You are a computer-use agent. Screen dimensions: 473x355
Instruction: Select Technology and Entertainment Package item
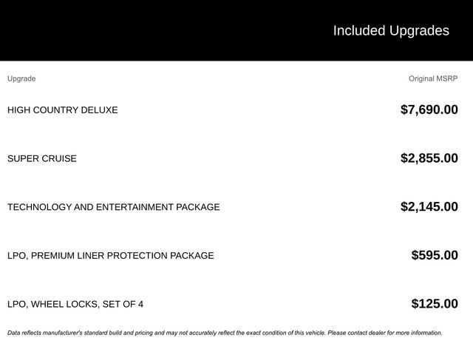click(113, 207)
